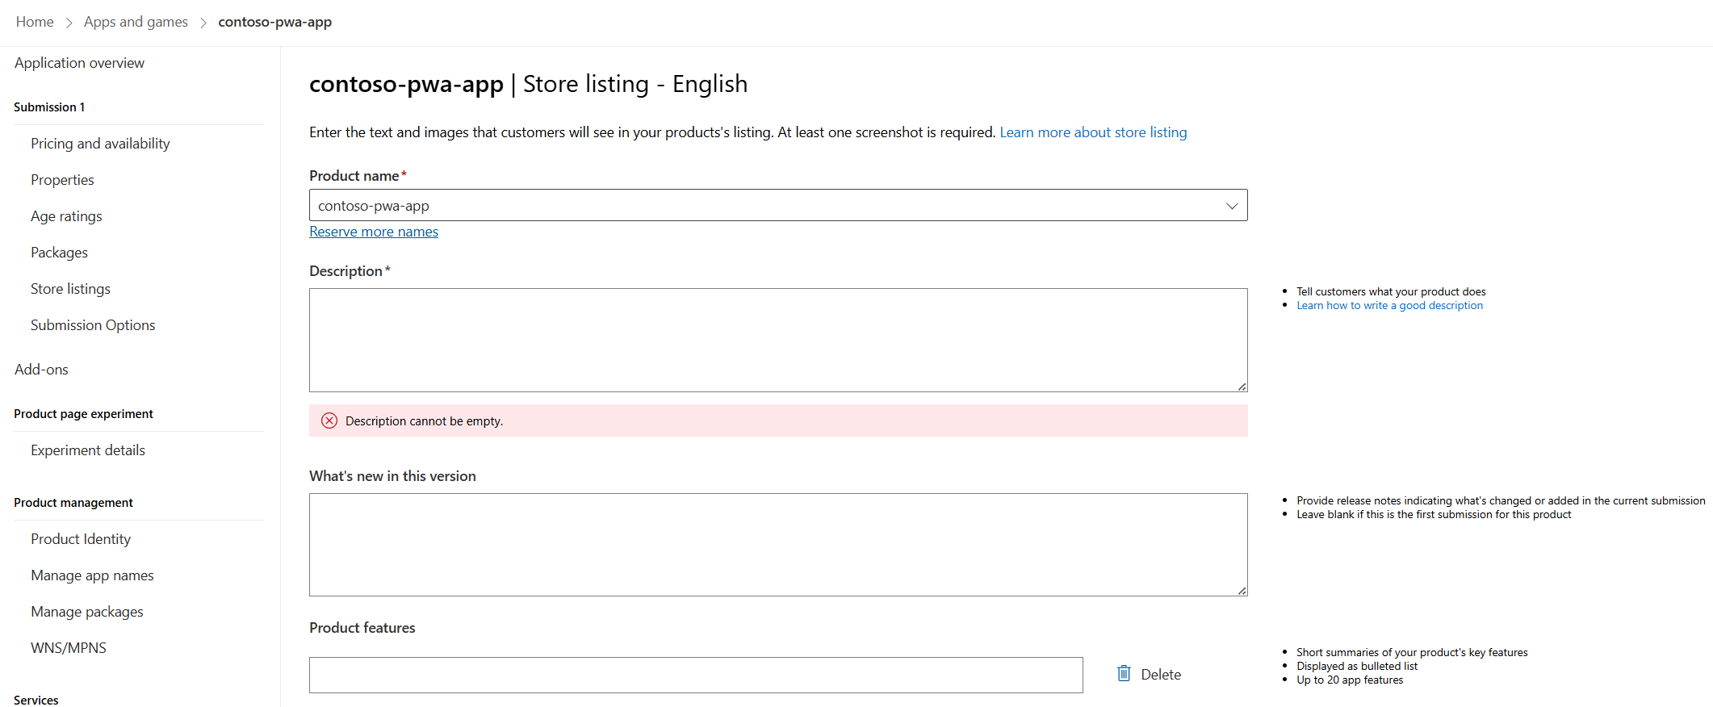Screen dimensions: 1713x707
Task: Navigate to Apps and games breadcrumb
Action: (136, 22)
